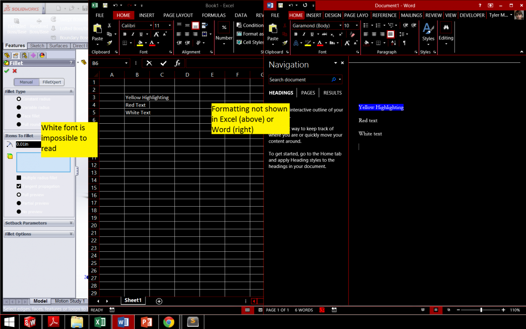
Task: Accept the Fillet with the green checkmark
Action: click(x=7, y=71)
